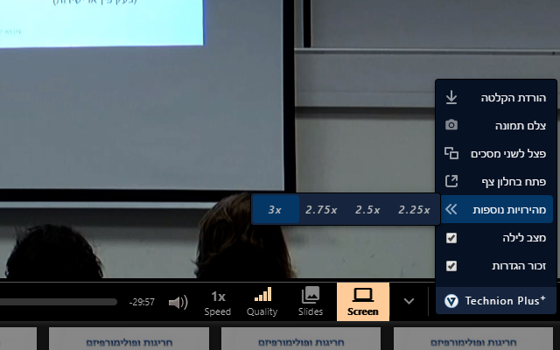Screen dimensions: 560x350
Task: Switch to the Screen view
Action: tap(363, 302)
